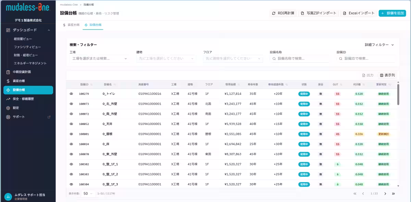The height and width of the screenshot is (202, 411).
Task: View details eye icon for 0_東_外壁 row
Action: (71, 154)
